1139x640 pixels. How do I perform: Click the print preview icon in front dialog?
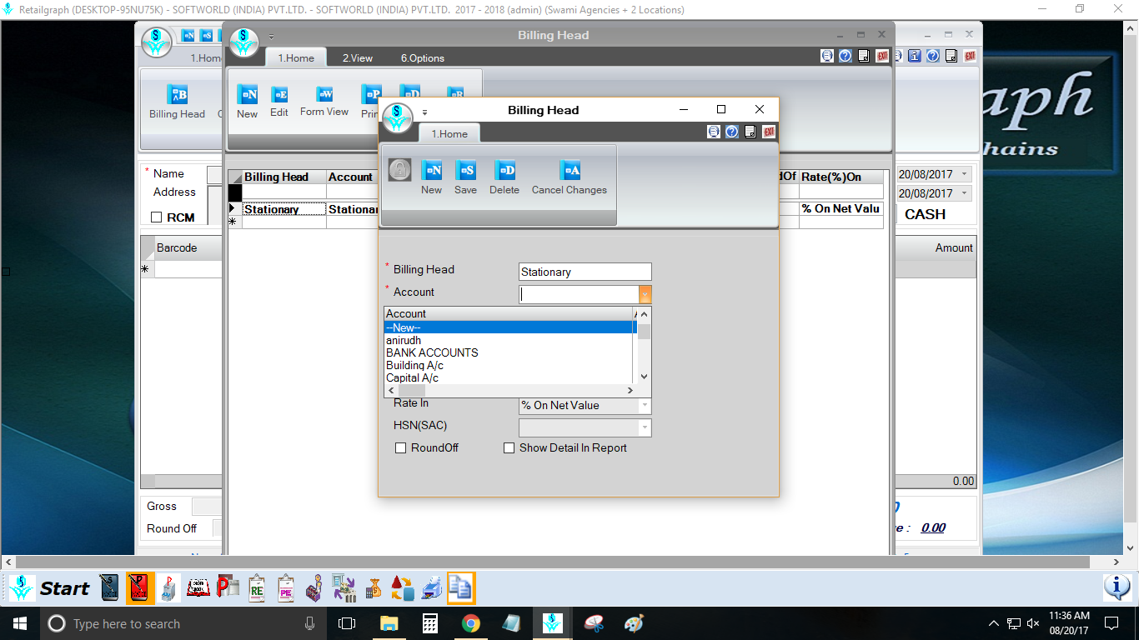(713, 132)
